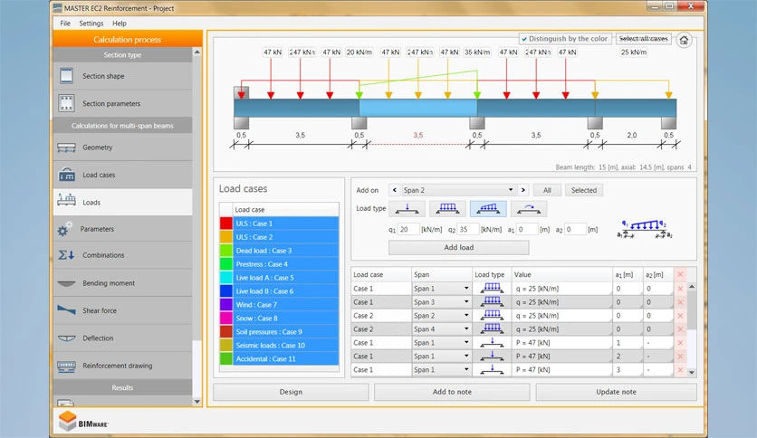The height and width of the screenshot is (438, 757).
Task: Open Span dropdown for point load a1 = 3
Action: 466,369
